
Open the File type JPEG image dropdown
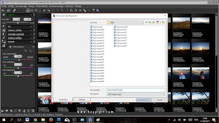[136, 94]
